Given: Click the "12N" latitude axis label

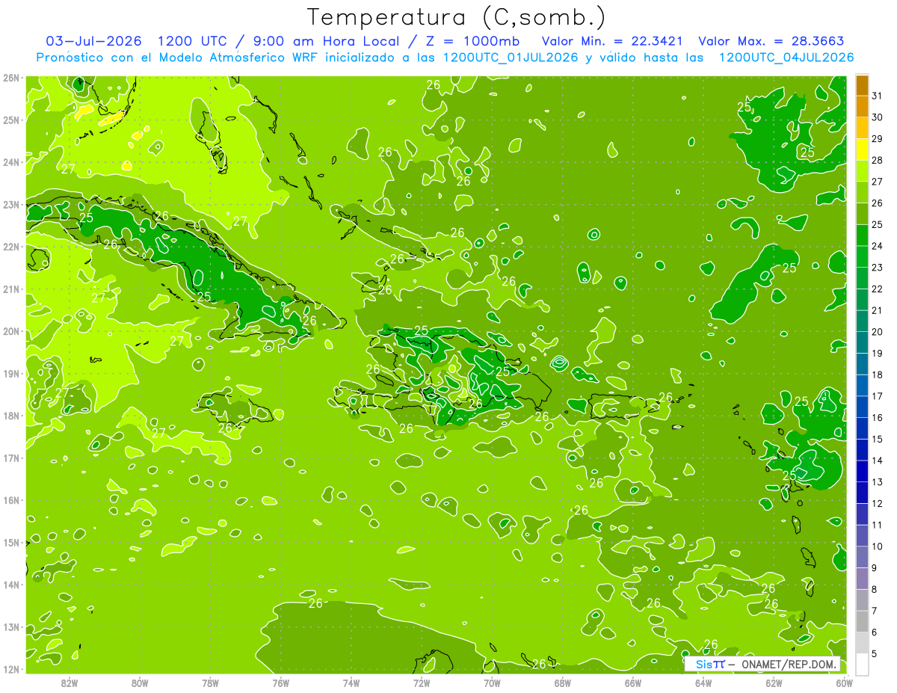Looking at the screenshot, I should (11, 669).
